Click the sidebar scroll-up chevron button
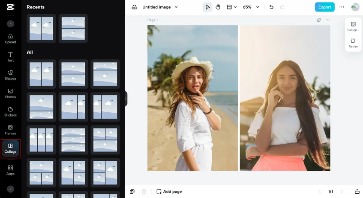The image size is (363, 198). click(10, 24)
